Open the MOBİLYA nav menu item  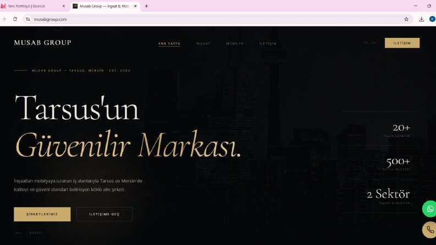235,43
